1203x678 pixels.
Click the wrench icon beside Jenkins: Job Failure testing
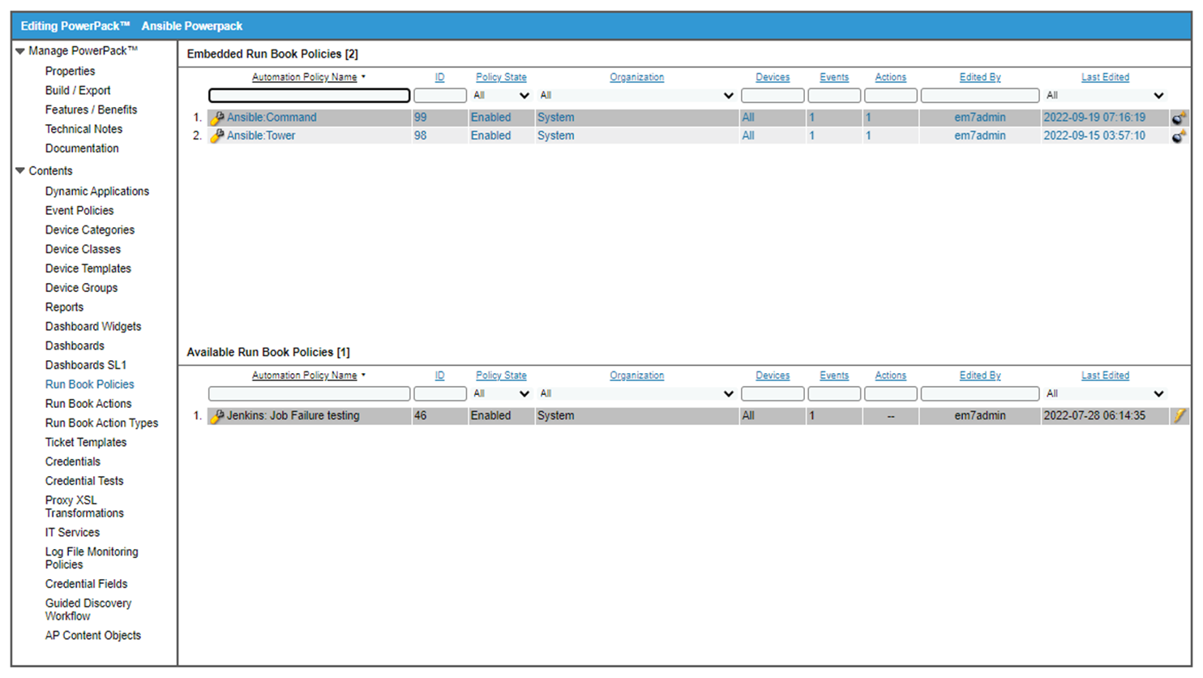(x=216, y=416)
